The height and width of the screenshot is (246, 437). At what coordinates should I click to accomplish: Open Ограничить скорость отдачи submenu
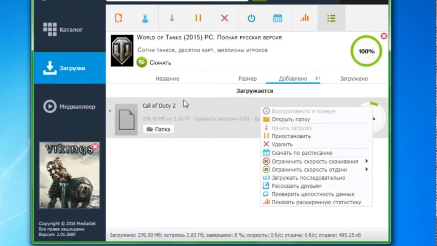pos(316,169)
